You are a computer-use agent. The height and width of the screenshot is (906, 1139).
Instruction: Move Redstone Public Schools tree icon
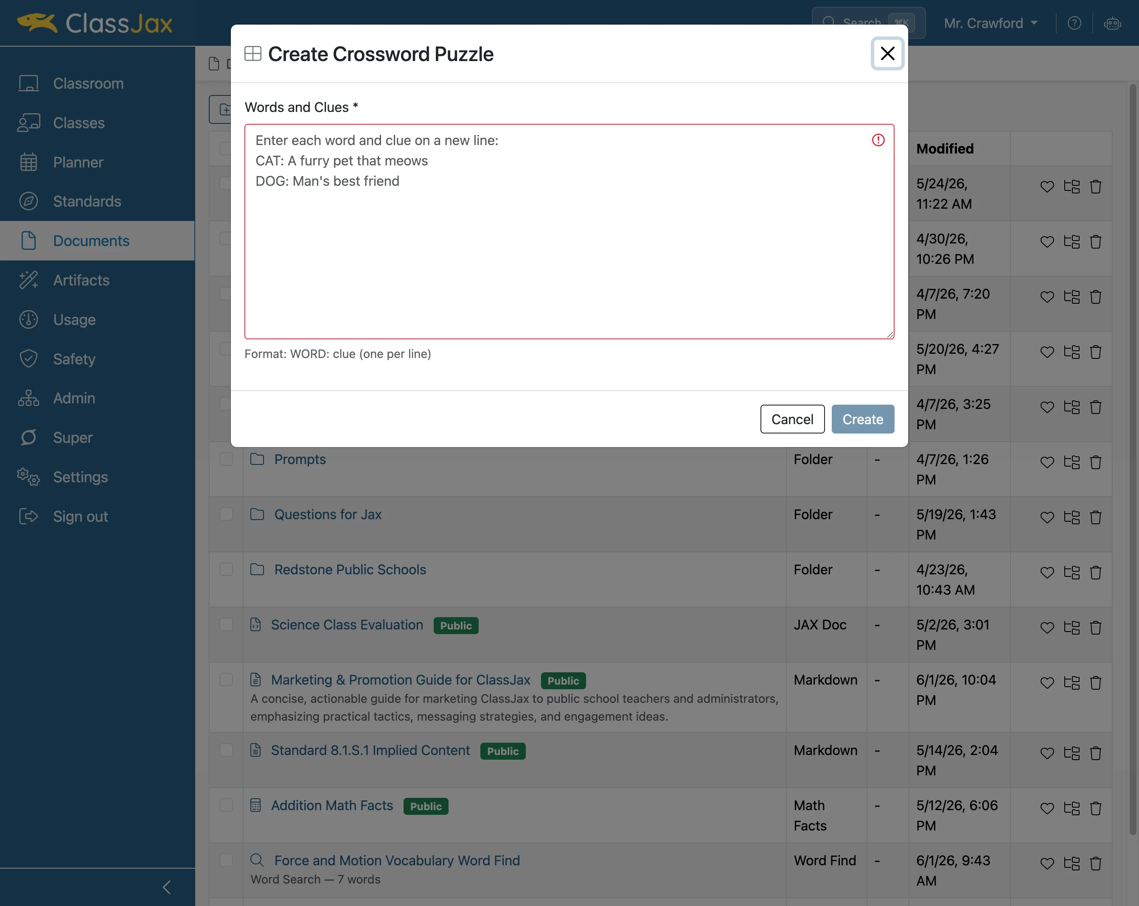1072,572
